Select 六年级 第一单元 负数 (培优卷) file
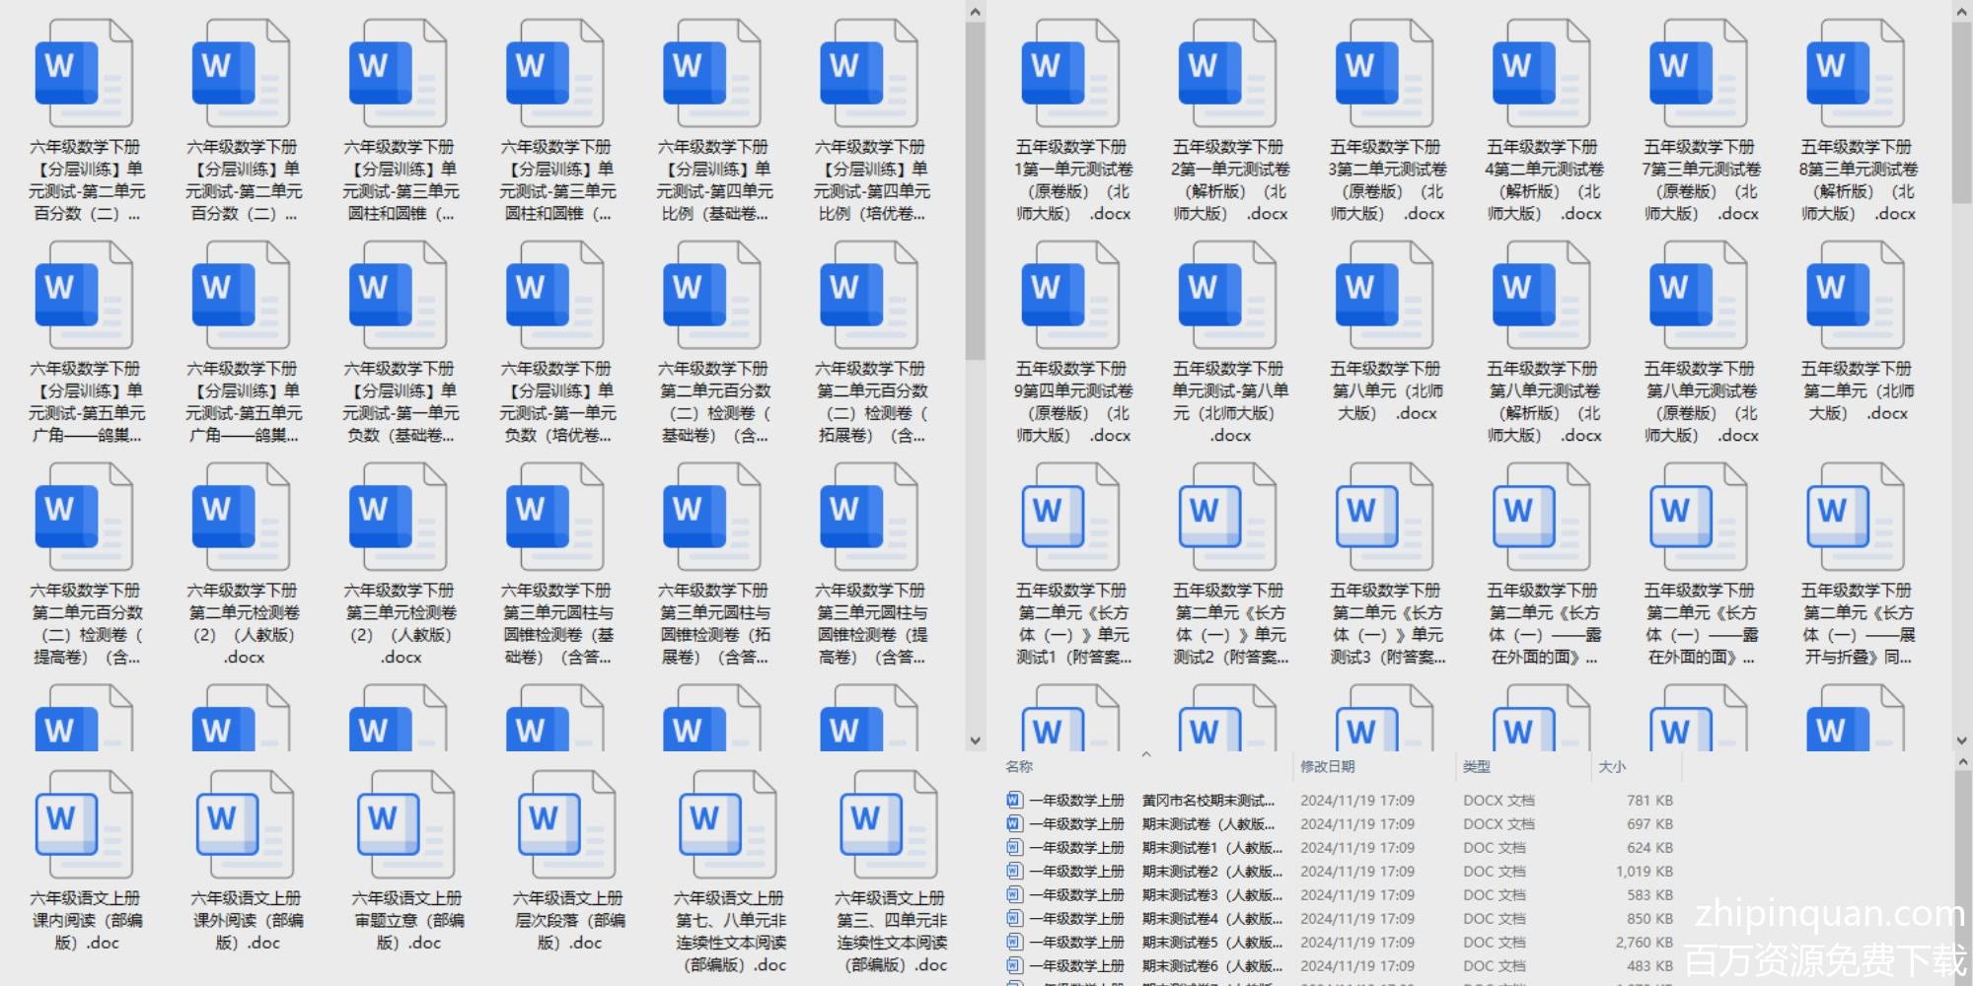The image size is (1973, 986). pos(557,296)
